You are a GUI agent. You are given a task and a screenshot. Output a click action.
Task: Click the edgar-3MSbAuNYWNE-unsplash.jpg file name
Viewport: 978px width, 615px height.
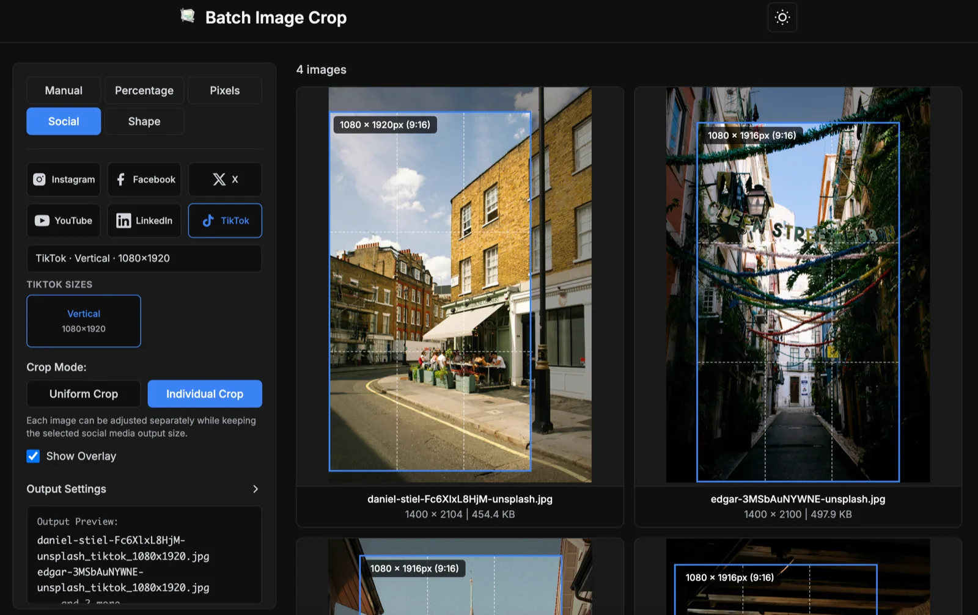pyautogui.click(x=798, y=499)
